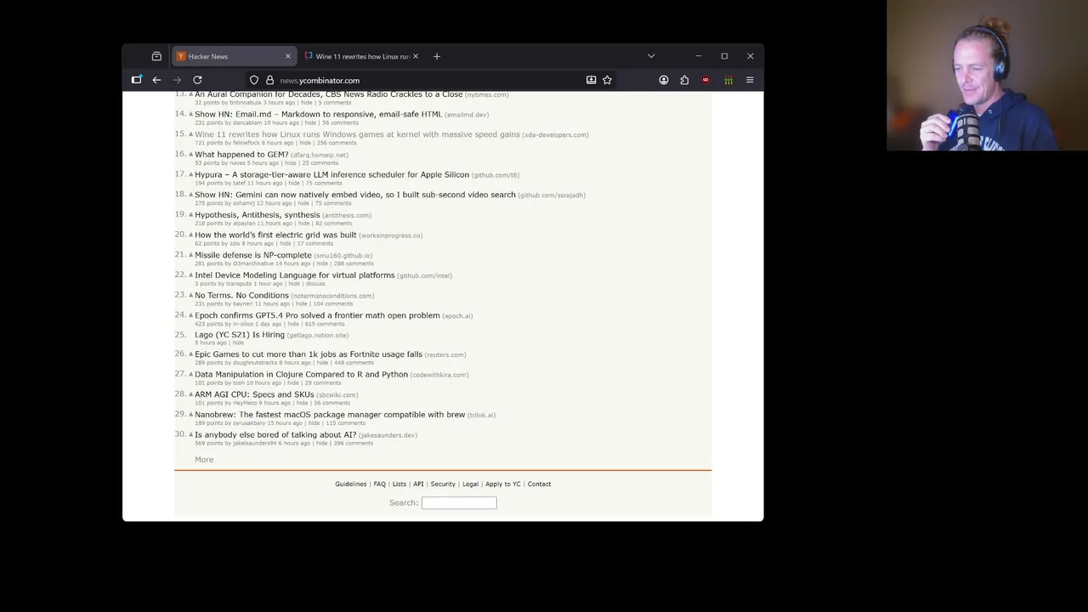Open Wine 11 rewrites Linux games story

click(x=357, y=134)
